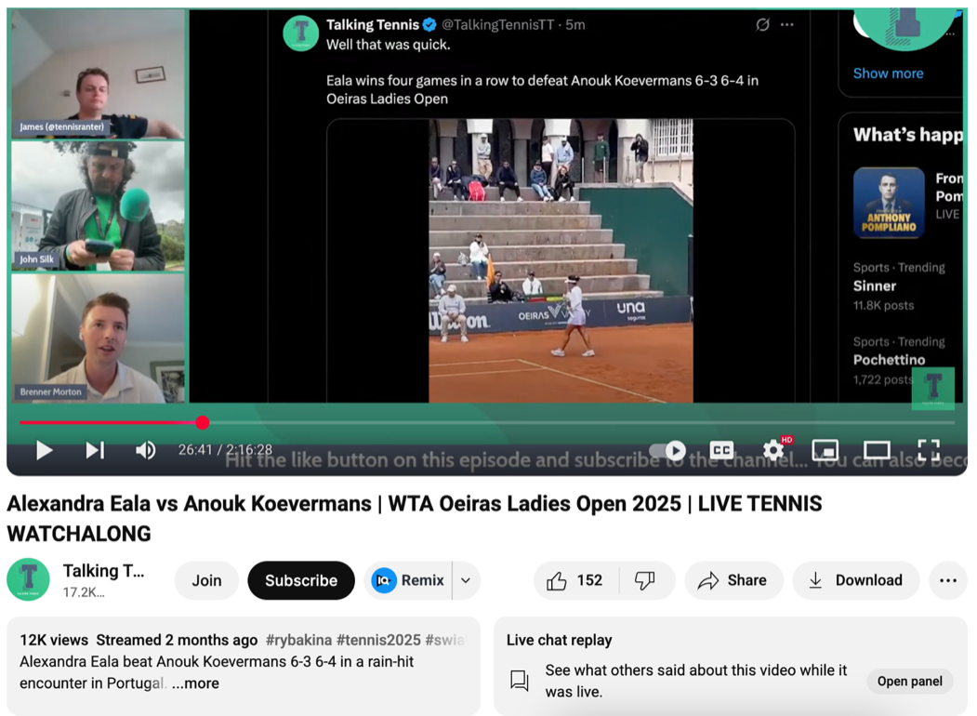The image size is (977, 716).
Task: Click Show more in the tweet sidebar
Action: pyautogui.click(x=888, y=73)
